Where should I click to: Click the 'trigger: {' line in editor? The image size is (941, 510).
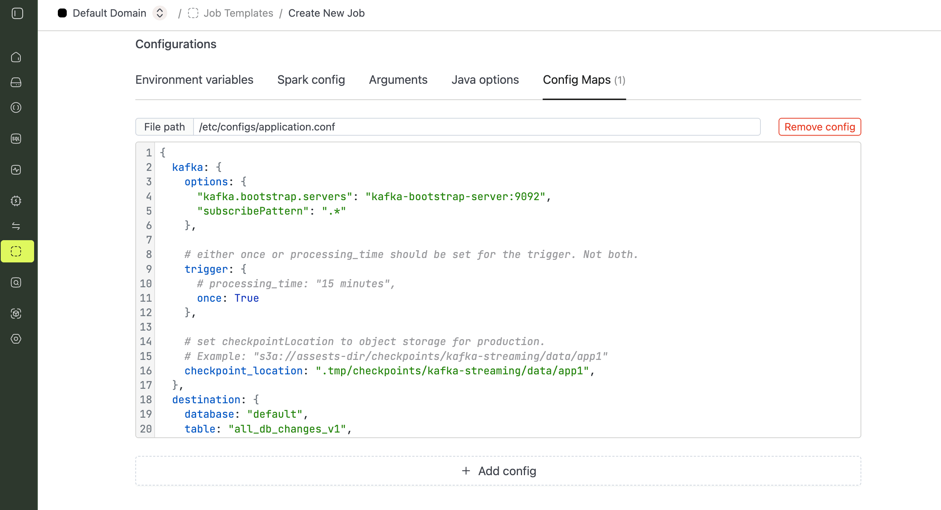pyautogui.click(x=216, y=269)
